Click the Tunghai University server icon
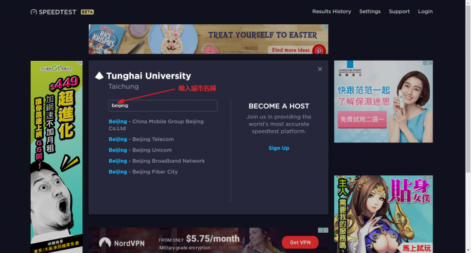 tap(99, 76)
